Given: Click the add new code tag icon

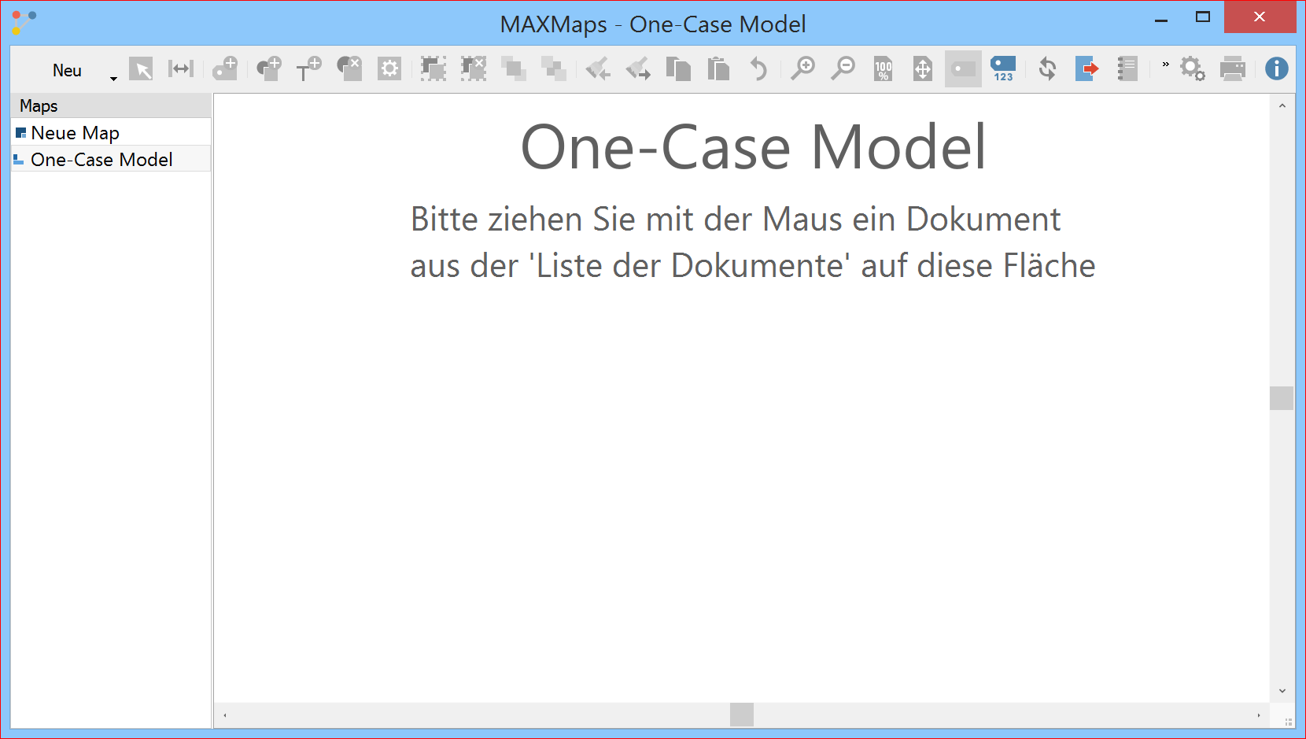Looking at the screenshot, I should (226, 68).
